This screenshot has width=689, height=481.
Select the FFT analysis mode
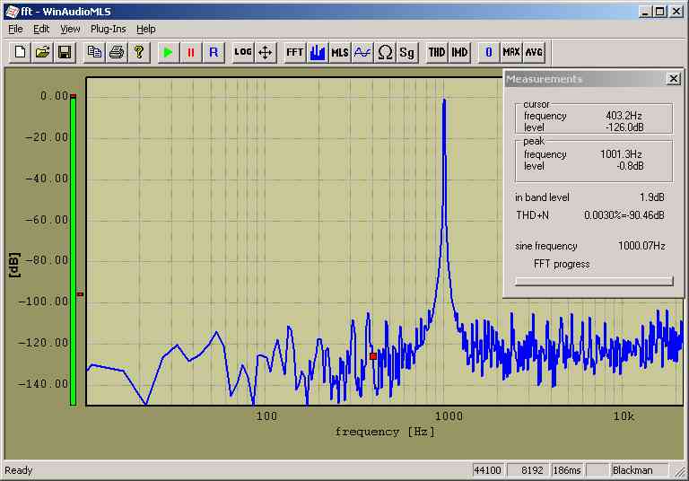294,52
